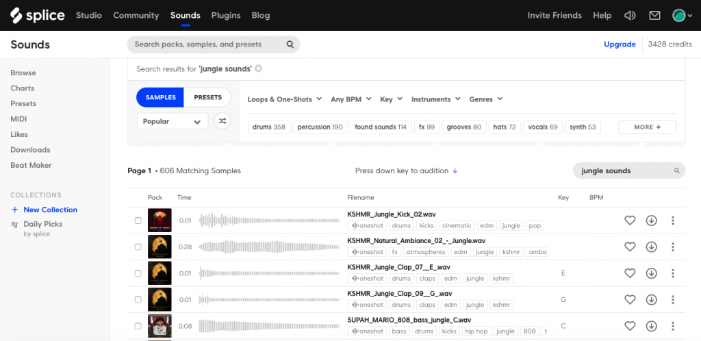This screenshot has width=701, height=341.
Task: Clear the 'jungle sounds' search results
Action: point(258,69)
